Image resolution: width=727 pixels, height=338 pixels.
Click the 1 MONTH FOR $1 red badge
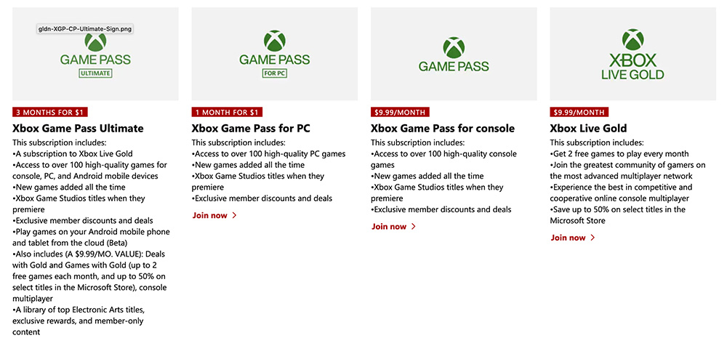tap(227, 112)
